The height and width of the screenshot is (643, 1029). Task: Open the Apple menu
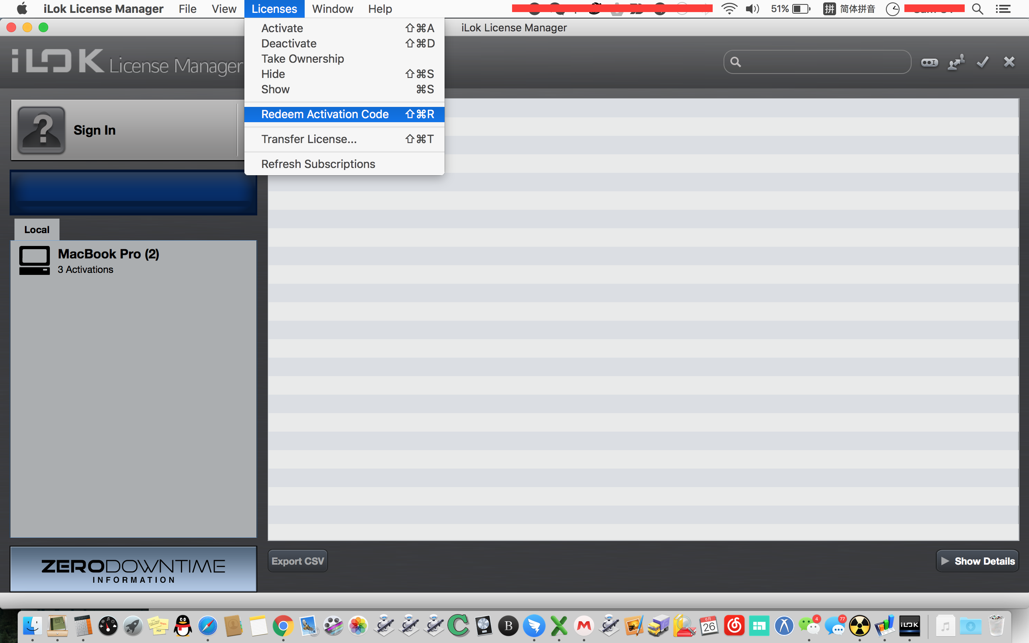[x=22, y=9]
